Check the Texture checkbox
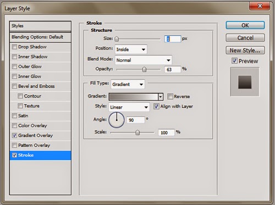Viewport: 275px width, 205px height. tap(20, 106)
